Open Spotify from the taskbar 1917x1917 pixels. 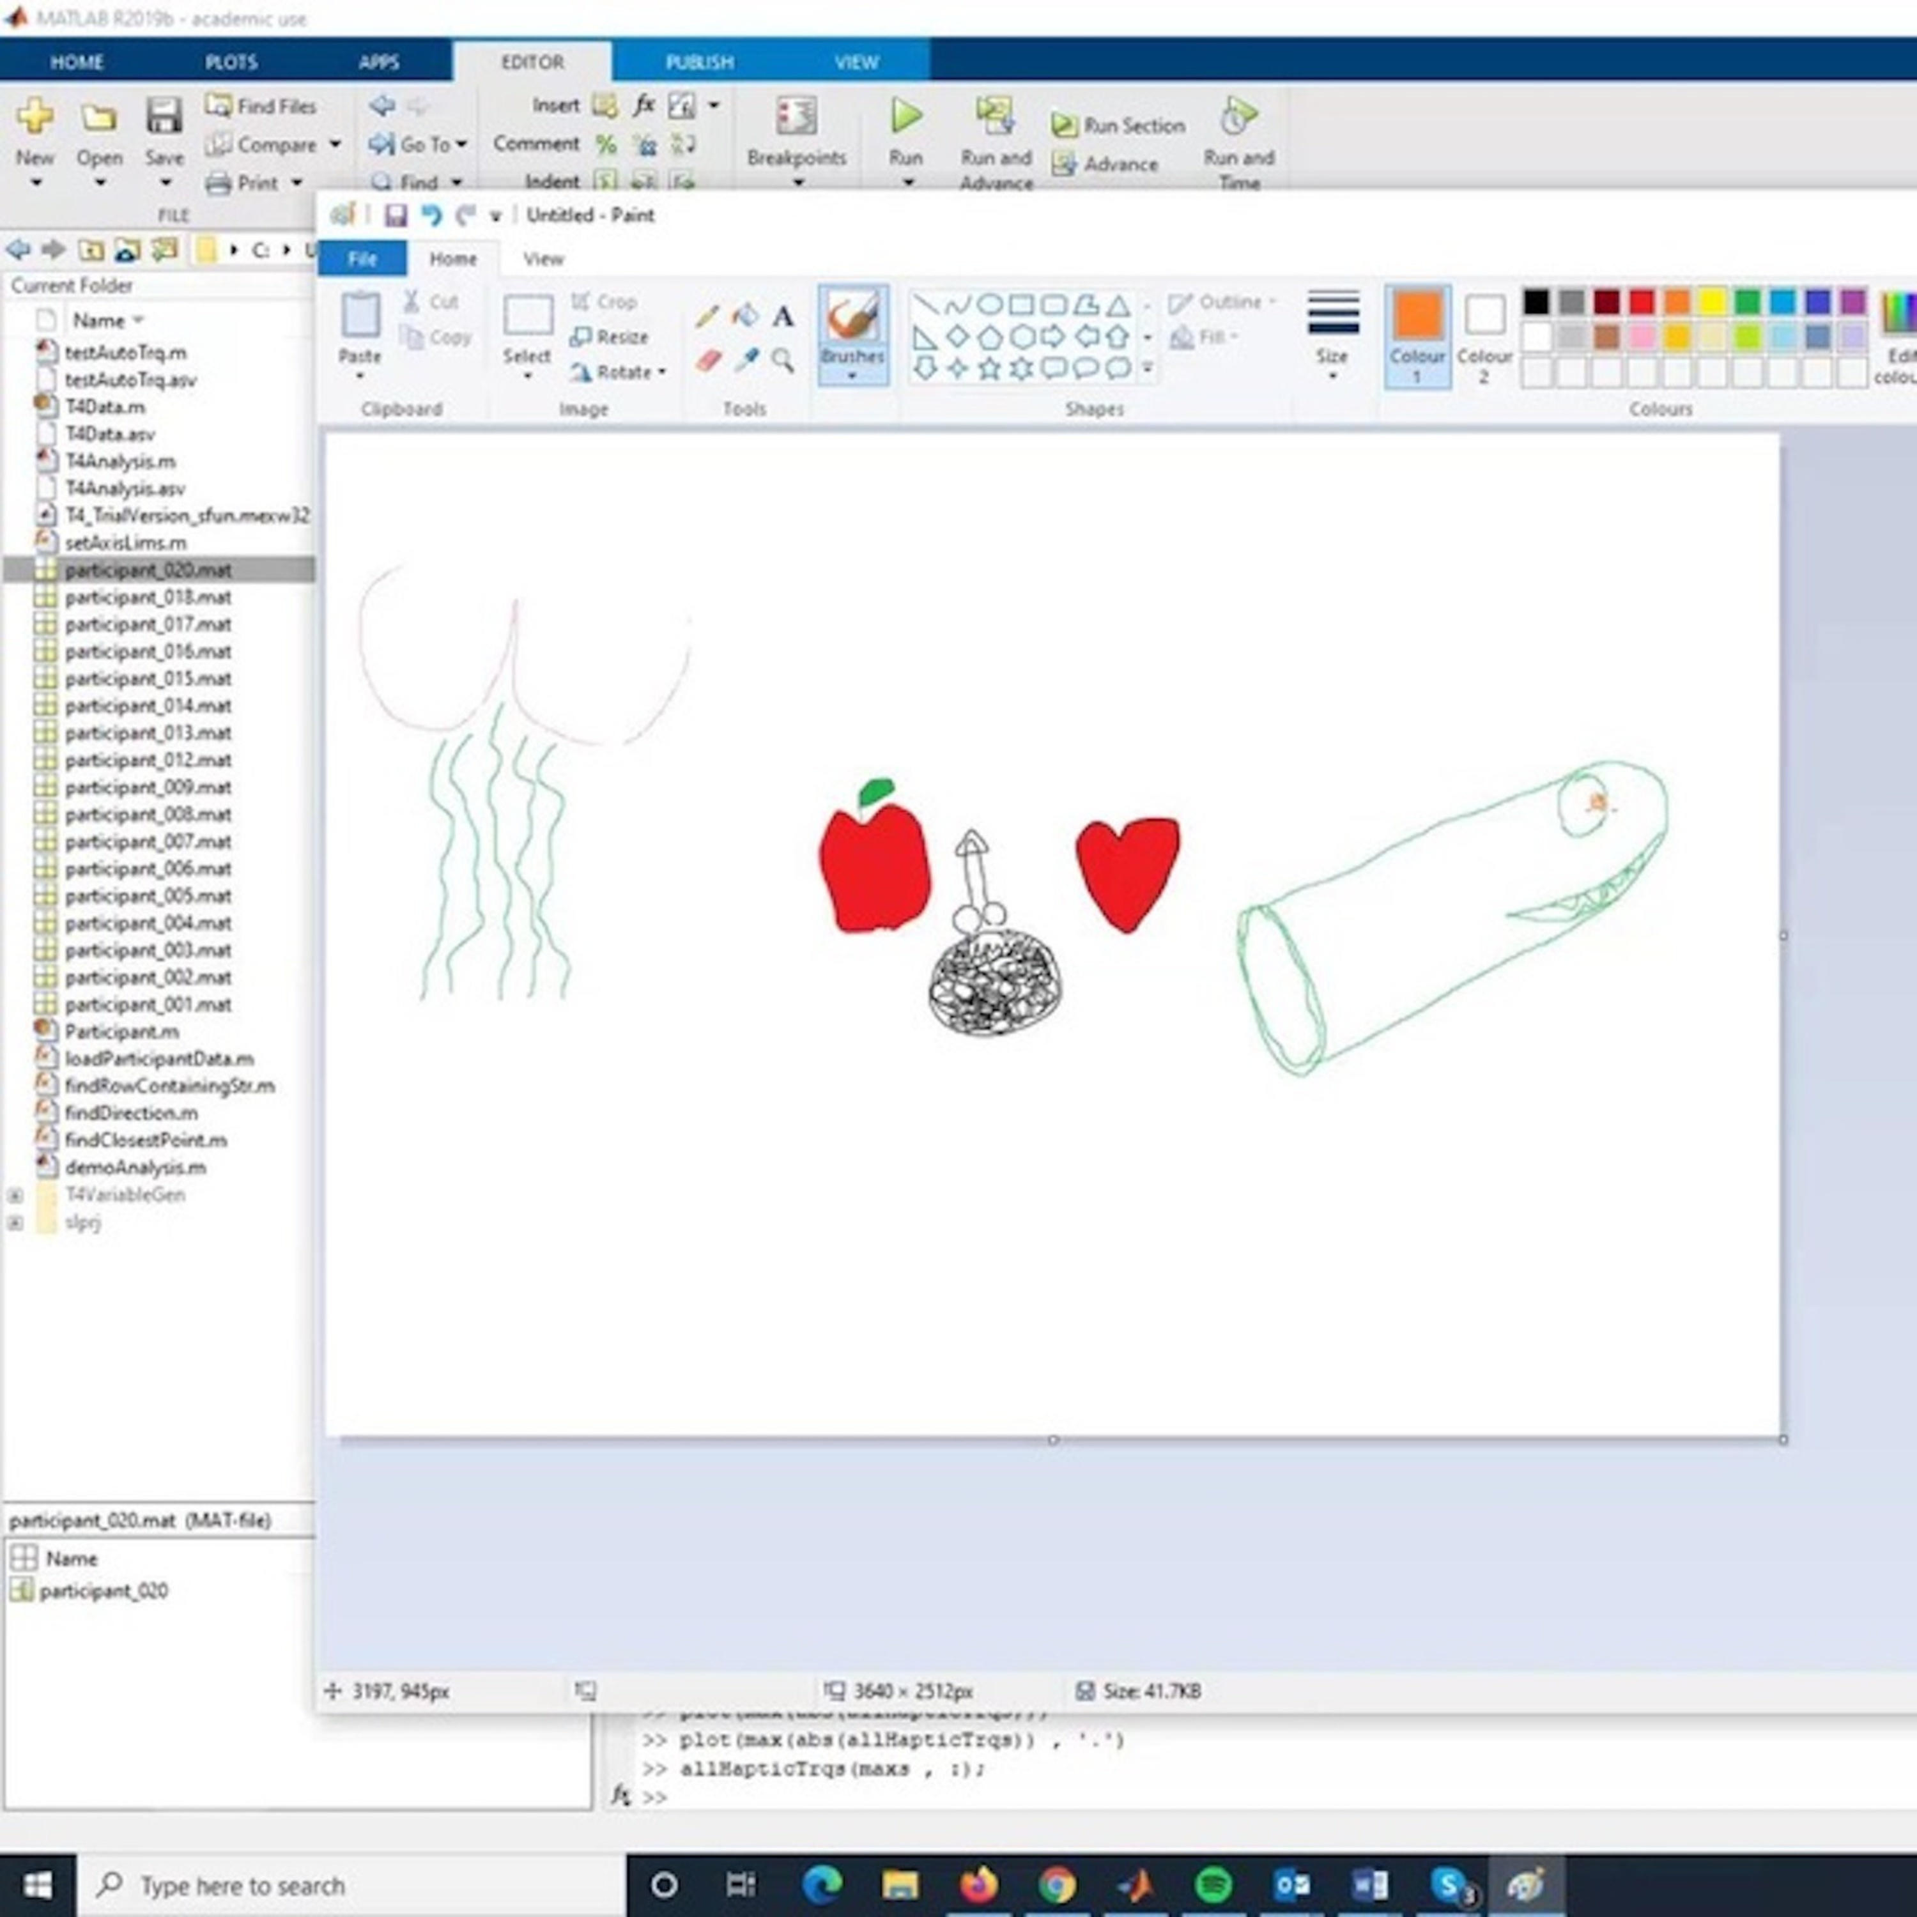tap(1213, 1883)
